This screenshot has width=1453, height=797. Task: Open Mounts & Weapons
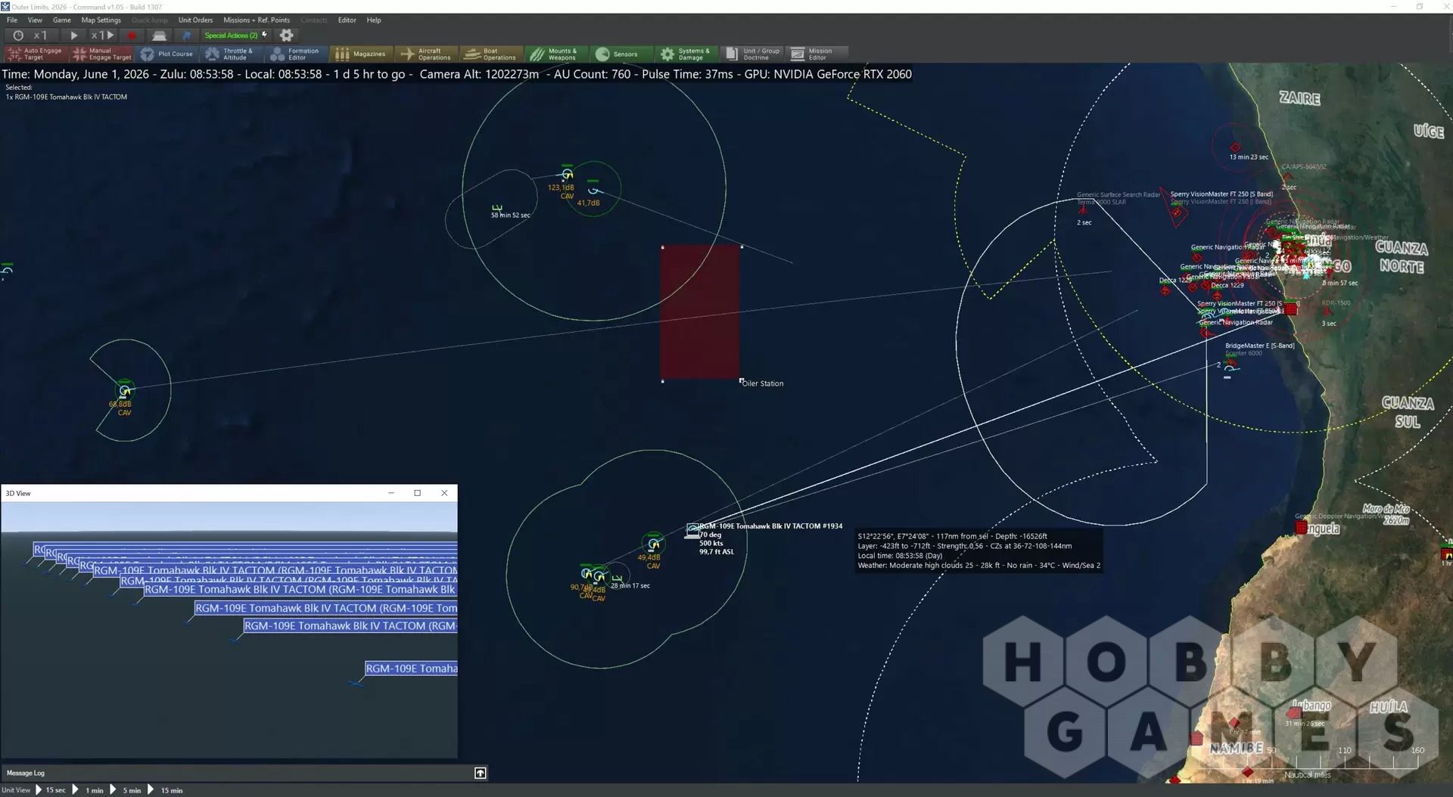[555, 54]
